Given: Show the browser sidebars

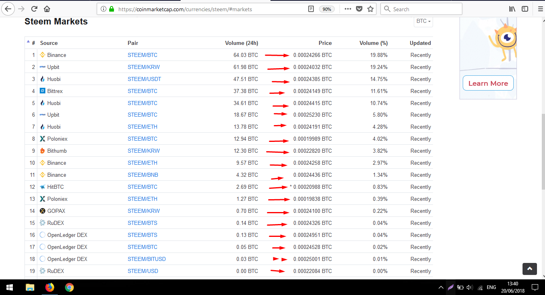Looking at the screenshot, I should [525, 9].
